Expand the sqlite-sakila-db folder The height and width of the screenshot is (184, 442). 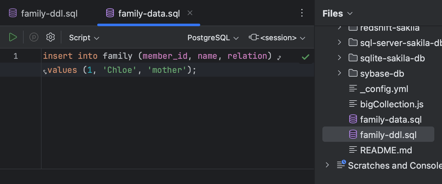pyautogui.click(x=339, y=58)
